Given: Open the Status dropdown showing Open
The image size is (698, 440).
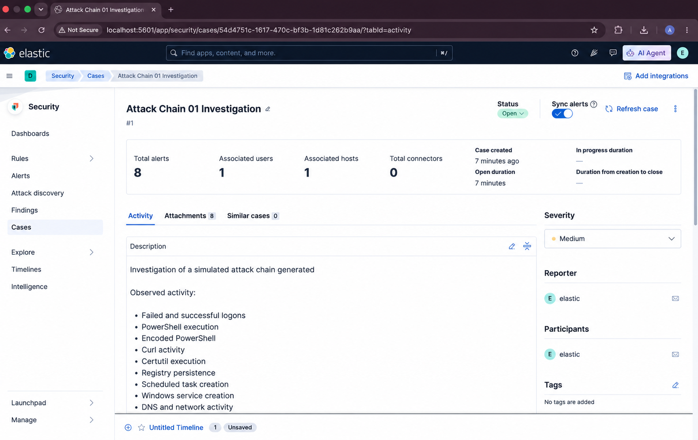Looking at the screenshot, I should tap(512, 114).
